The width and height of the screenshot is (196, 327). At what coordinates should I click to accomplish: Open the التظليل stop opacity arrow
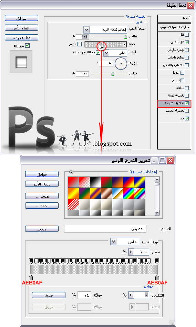[131, 295]
